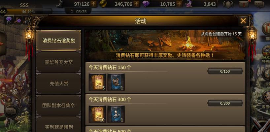The width and height of the screenshot is (270, 132).
Task: Open the 豪华首充大奖 tab
Action: point(58,62)
